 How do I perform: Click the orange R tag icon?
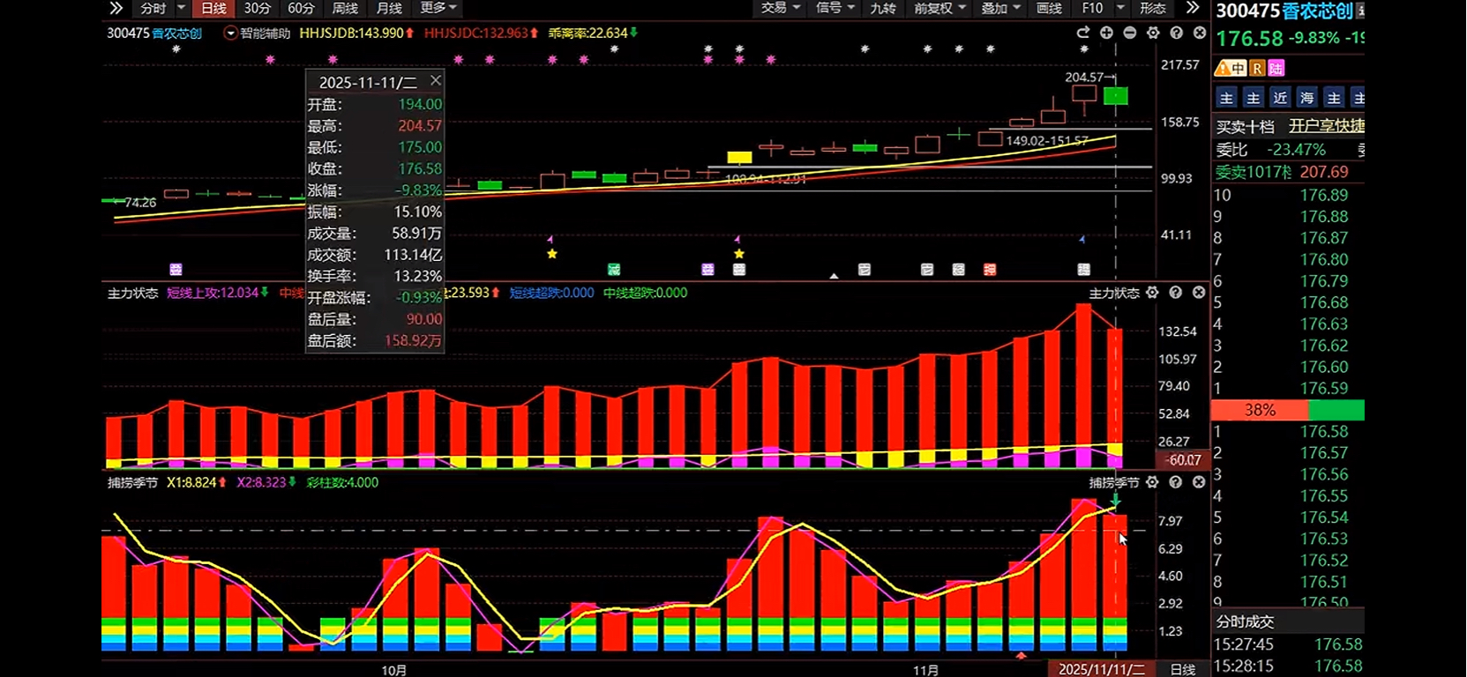[1257, 68]
